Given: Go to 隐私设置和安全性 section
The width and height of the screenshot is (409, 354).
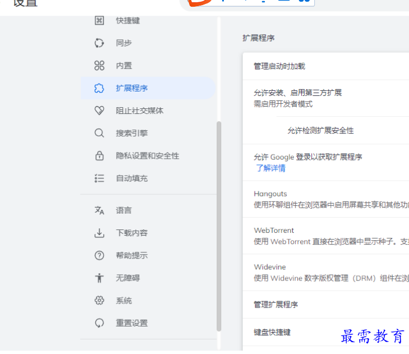Looking at the screenshot, I should [x=148, y=156].
